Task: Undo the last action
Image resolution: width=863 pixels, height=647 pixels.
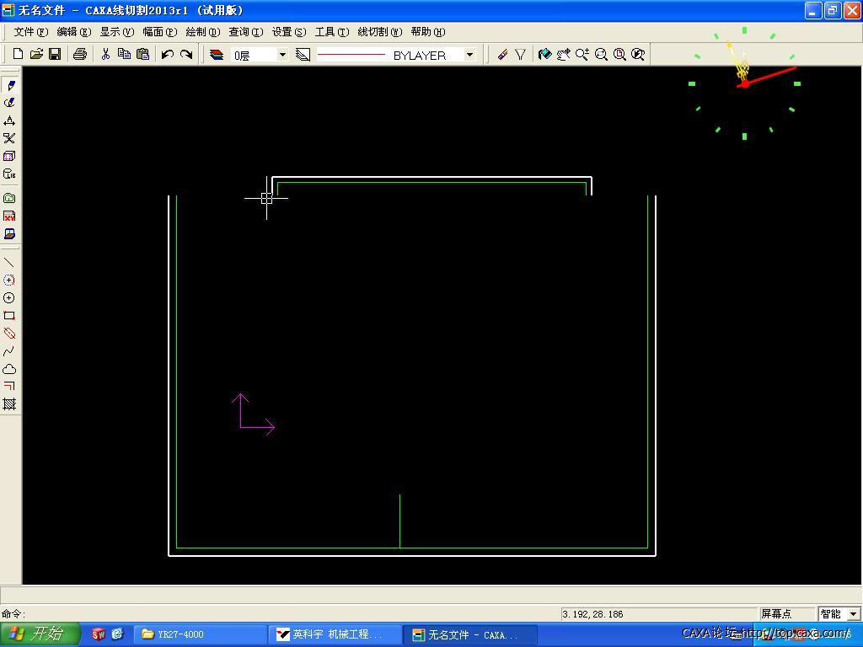Action: [168, 54]
